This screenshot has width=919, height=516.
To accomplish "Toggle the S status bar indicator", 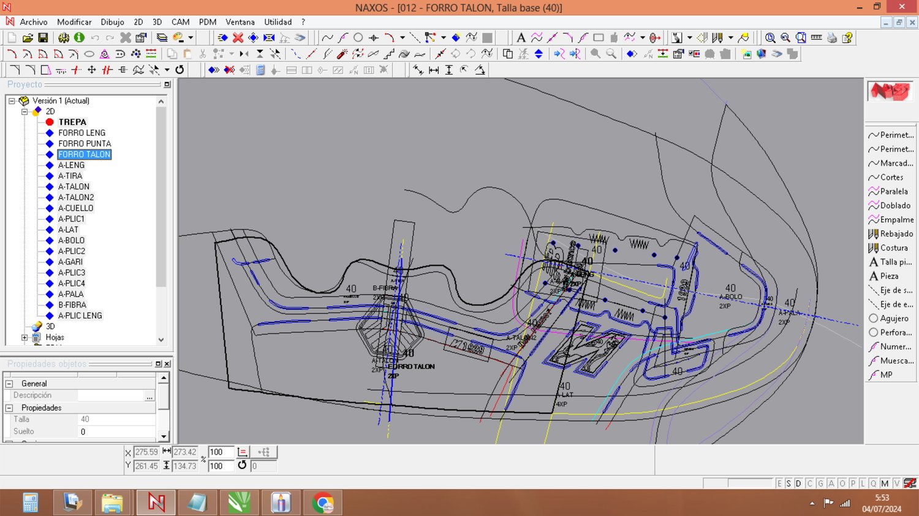I will 789,484.
